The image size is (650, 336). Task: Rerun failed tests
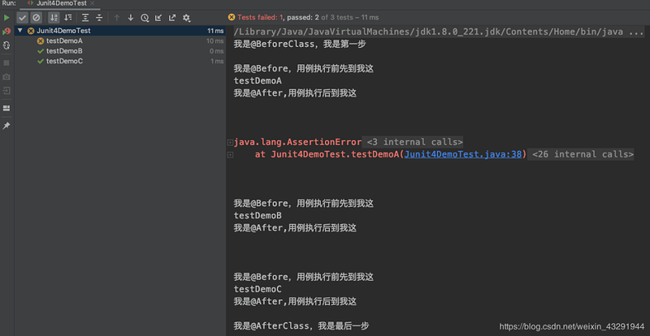pos(6,32)
